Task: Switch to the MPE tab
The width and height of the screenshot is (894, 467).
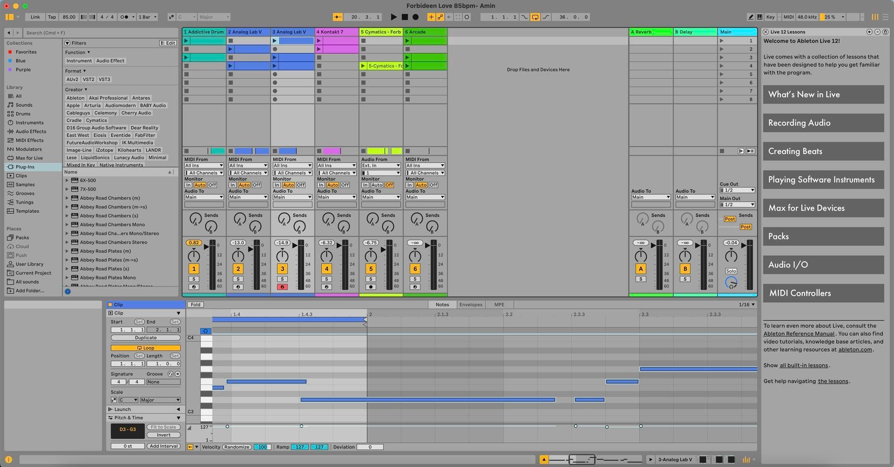Action: click(x=499, y=304)
